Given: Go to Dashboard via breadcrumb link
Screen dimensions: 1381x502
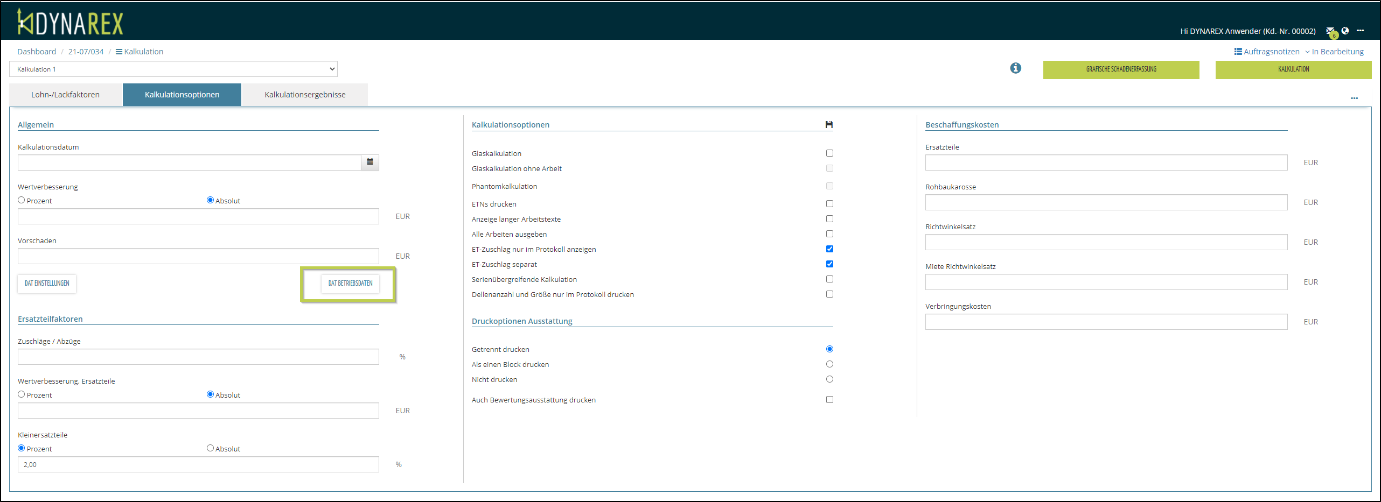Looking at the screenshot, I should [x=37, y=52].
